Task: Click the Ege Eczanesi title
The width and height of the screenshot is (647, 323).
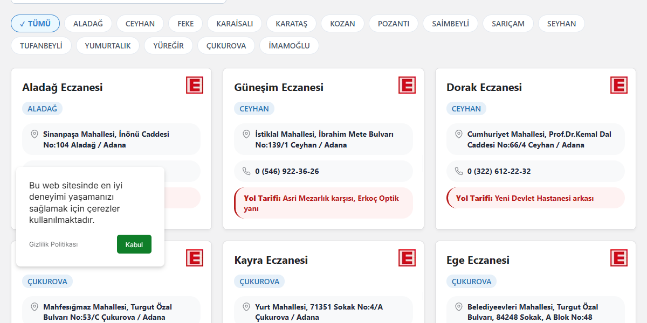Action: click(x=478, y=260)
